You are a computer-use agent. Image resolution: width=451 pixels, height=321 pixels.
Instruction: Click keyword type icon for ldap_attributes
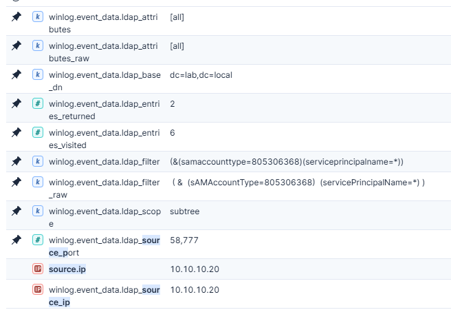pos(38,17)
